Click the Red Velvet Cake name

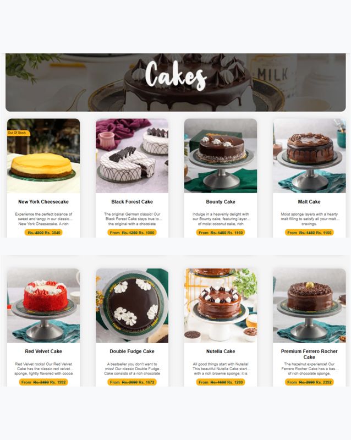point(43,351)
